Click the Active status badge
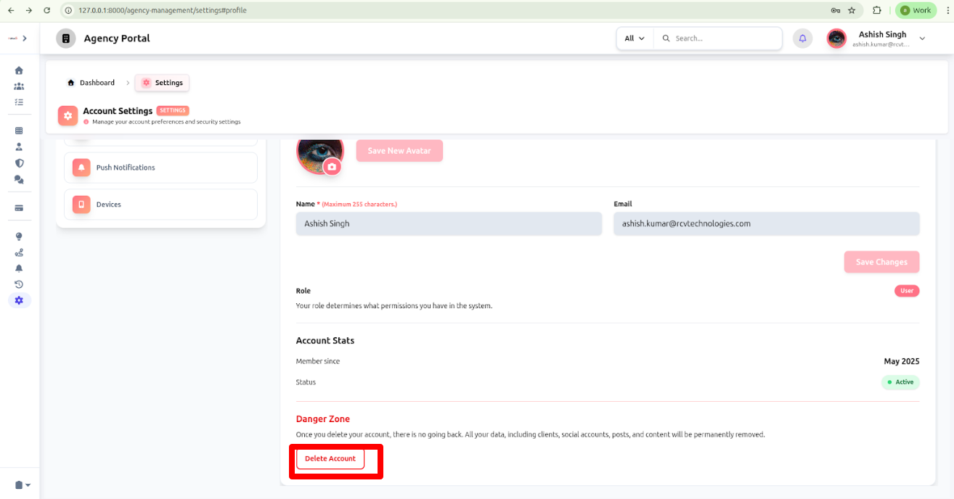The image size is (954, 499). pyautogui.click(x=900, y=382)
